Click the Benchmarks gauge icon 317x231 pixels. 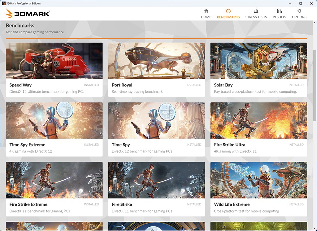[228, 11]
